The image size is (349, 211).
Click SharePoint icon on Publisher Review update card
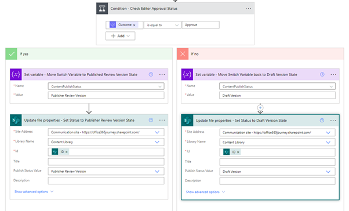pos(16,120)
